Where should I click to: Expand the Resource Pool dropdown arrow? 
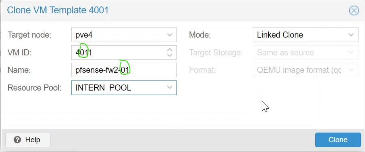[170, 88]
